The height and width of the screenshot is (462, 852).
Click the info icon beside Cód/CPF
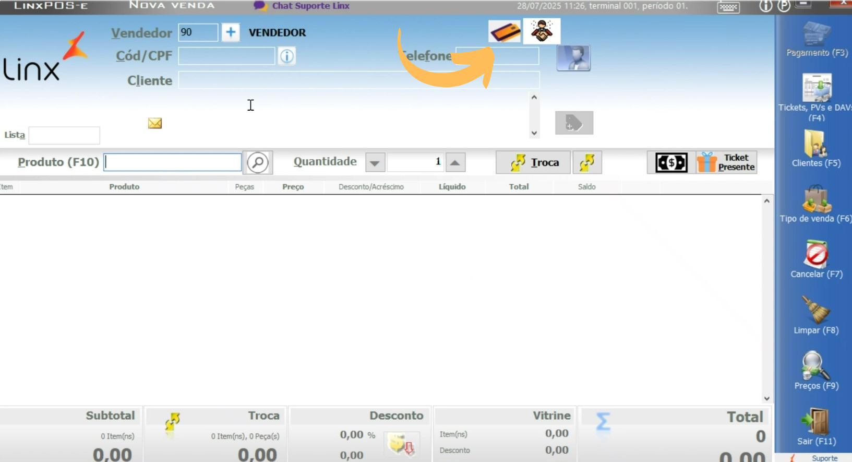[287, 56]
